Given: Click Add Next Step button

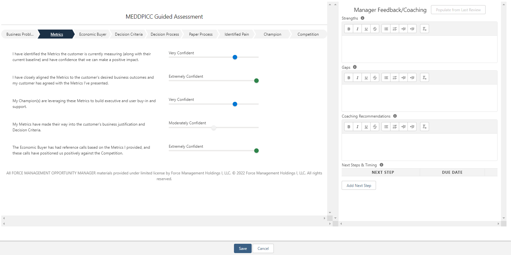Looking at the screenshot, I should click(359, 186).
